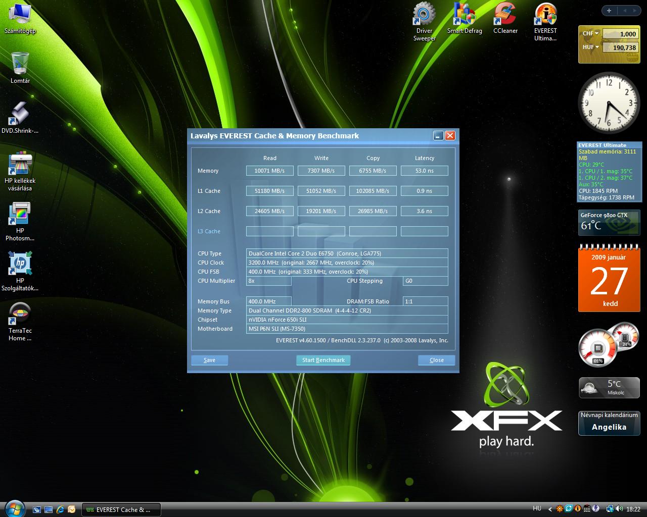This screenshot has width=647, height=517.
Task: Launch Internet Explorer from quick launch
Action: coord(60,509)
